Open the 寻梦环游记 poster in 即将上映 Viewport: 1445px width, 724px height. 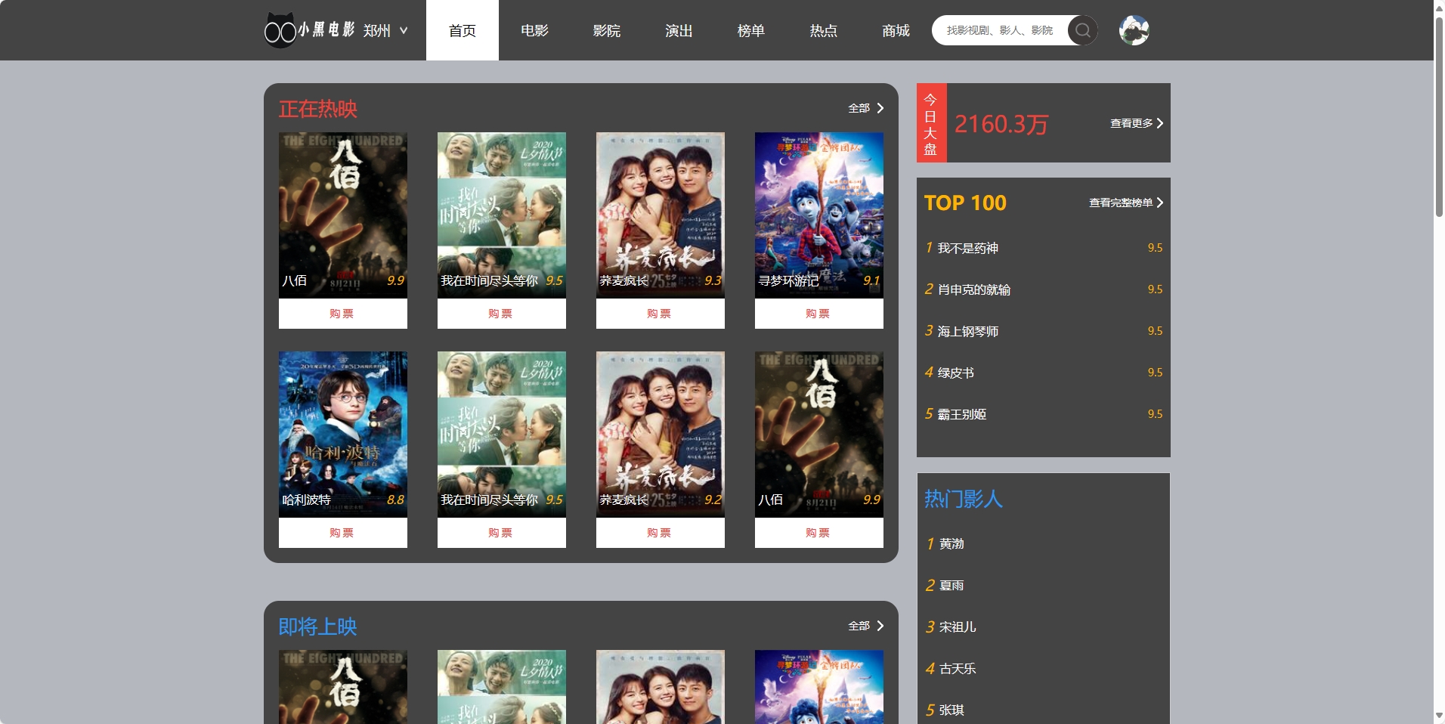point(819,687)
